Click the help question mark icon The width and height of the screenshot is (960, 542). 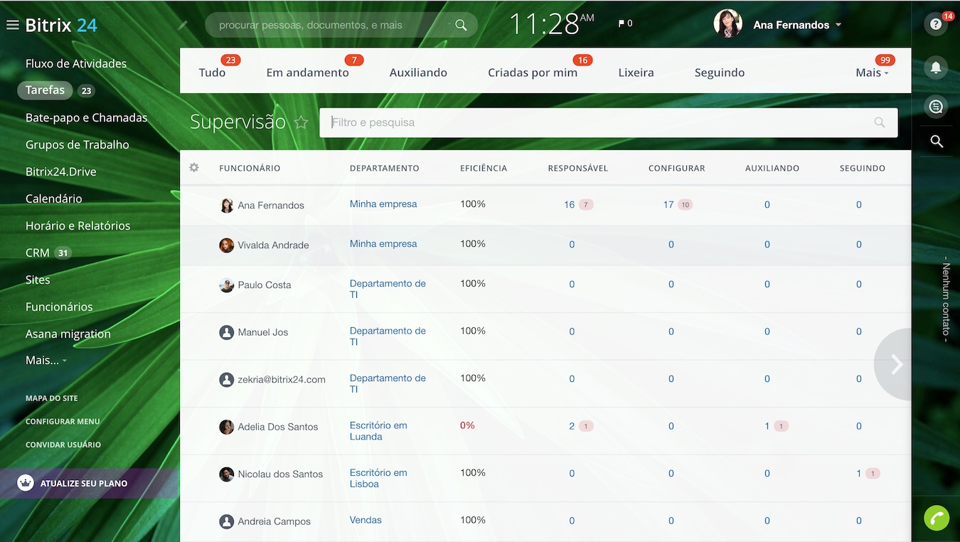click(x=936, y=24)
